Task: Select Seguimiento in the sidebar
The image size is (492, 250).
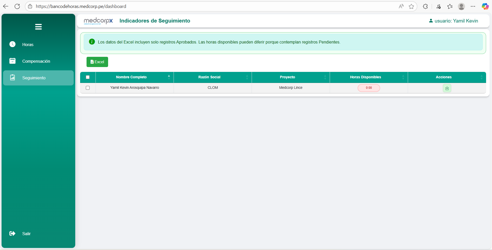Action: (x=34, y=78)
